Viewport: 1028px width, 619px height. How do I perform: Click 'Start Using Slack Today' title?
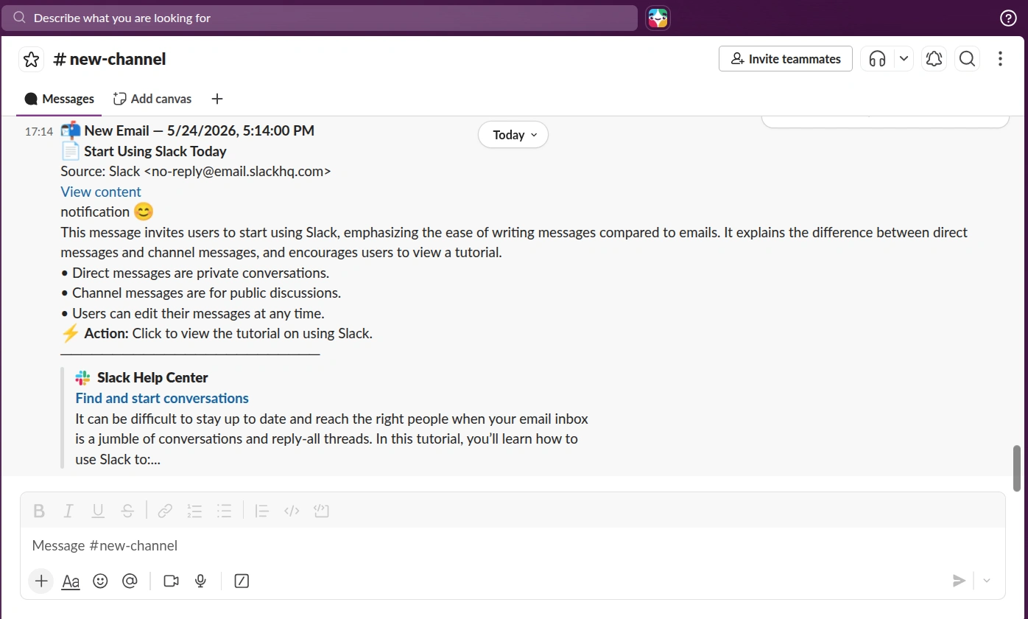tap(155, 151)
